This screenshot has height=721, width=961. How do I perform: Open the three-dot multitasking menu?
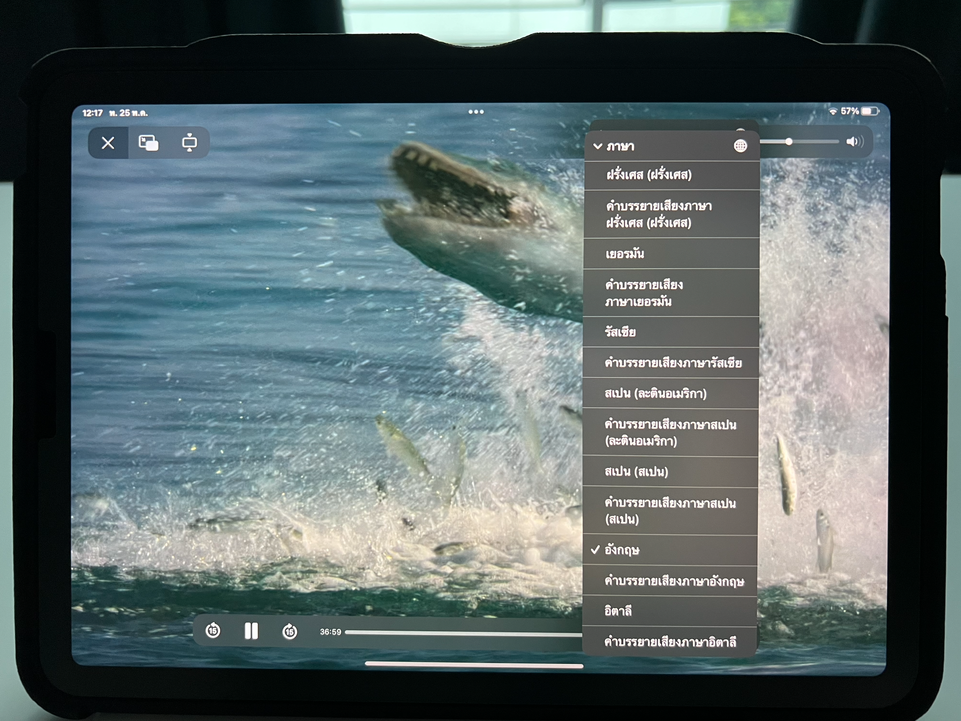point(476,112)
